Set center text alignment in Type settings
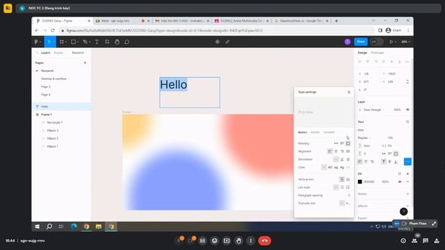 [x=336, y=151]
